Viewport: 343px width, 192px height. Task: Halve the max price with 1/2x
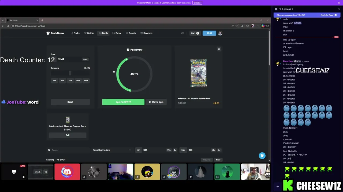(x=213, y=150)
